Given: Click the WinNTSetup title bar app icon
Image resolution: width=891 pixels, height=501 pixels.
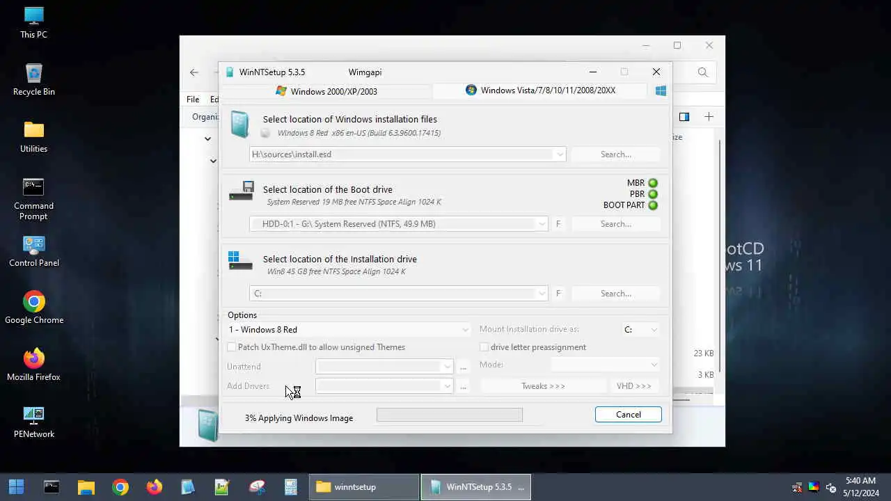Looking at the screenshot, I should [230, 72].
